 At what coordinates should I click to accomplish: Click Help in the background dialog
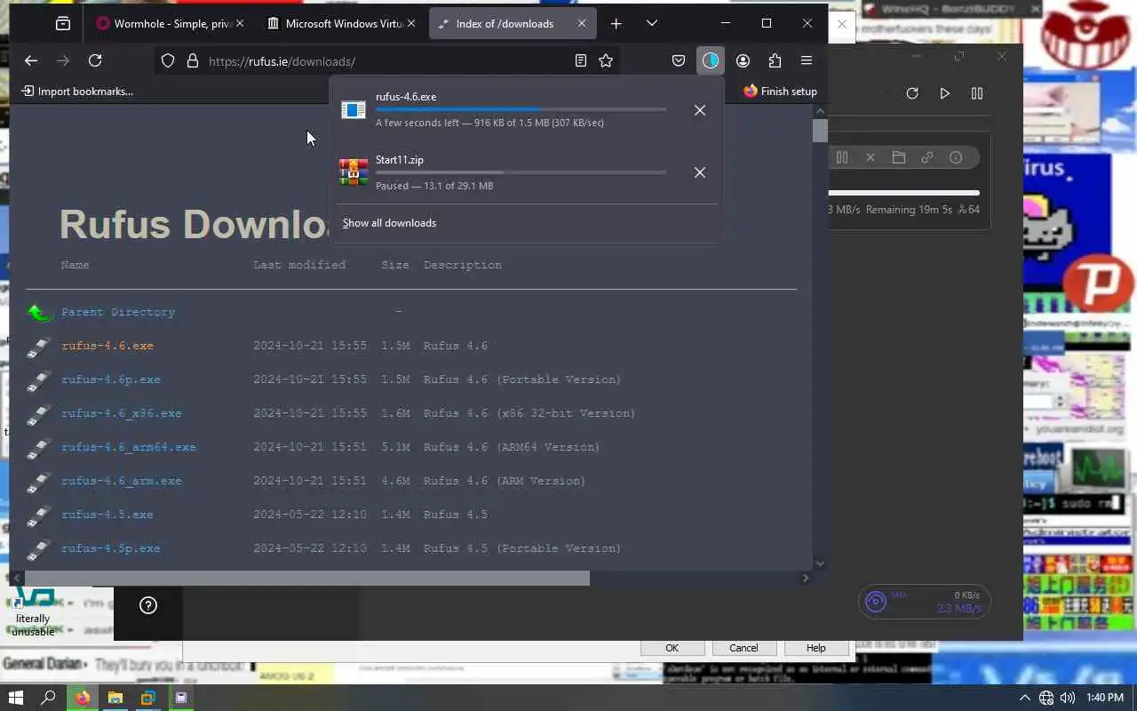[815, 648]
